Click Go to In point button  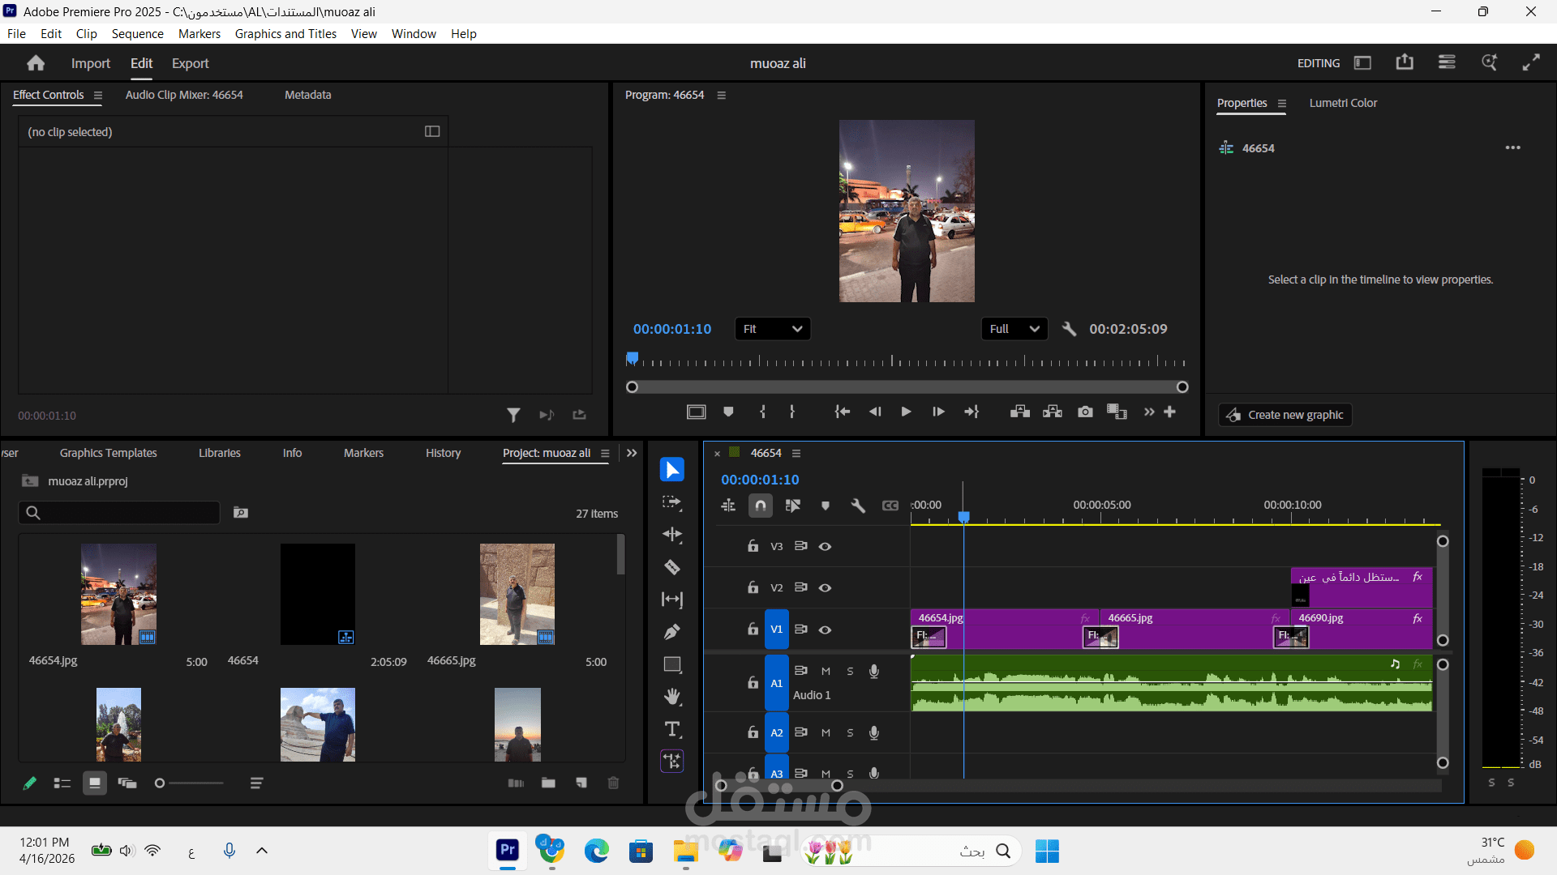843,412
